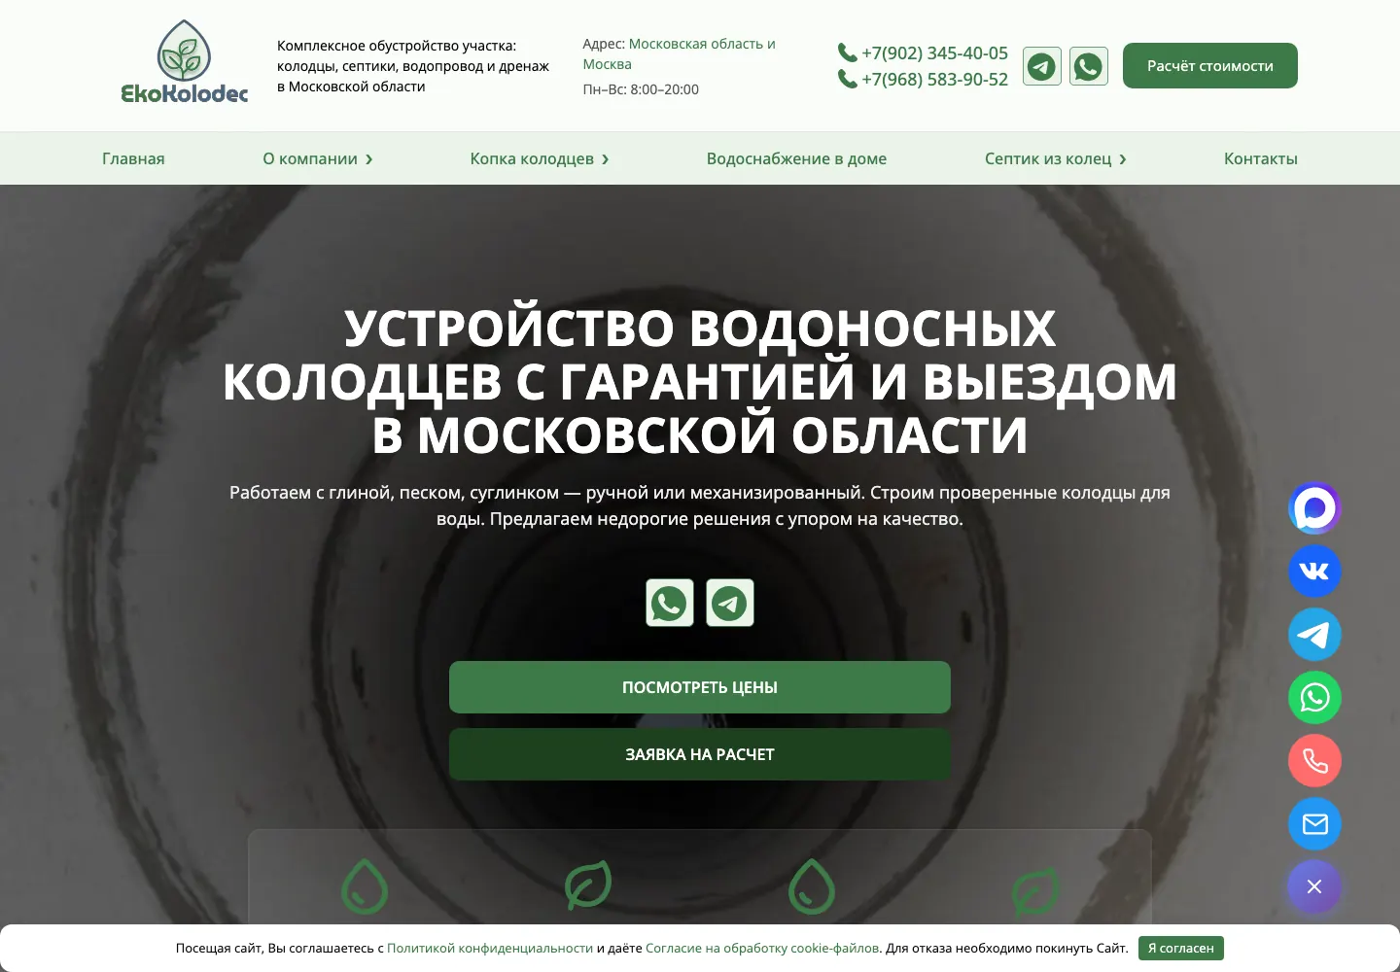This screenshot has height=972, width=1400.
Task: Accept cookies with Я согласен button
Action: (1181, 948)
